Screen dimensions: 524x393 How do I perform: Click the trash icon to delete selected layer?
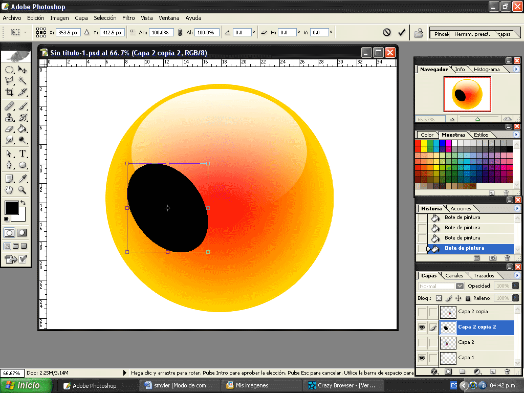(507, 372)
